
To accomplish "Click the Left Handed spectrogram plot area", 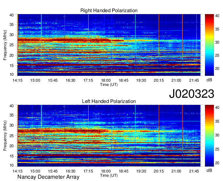I will click(x=109, y=136).
